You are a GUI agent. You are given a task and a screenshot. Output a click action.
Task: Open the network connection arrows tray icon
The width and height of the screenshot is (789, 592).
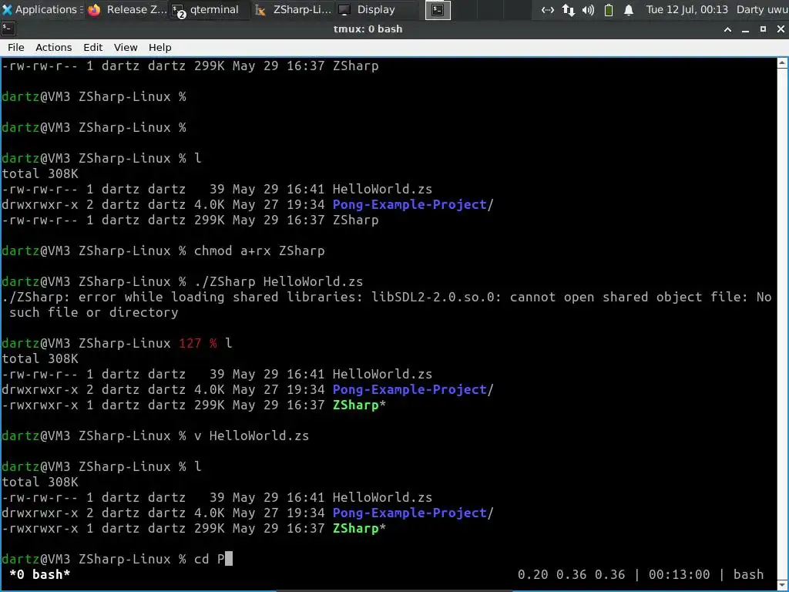tap(548, 9)
